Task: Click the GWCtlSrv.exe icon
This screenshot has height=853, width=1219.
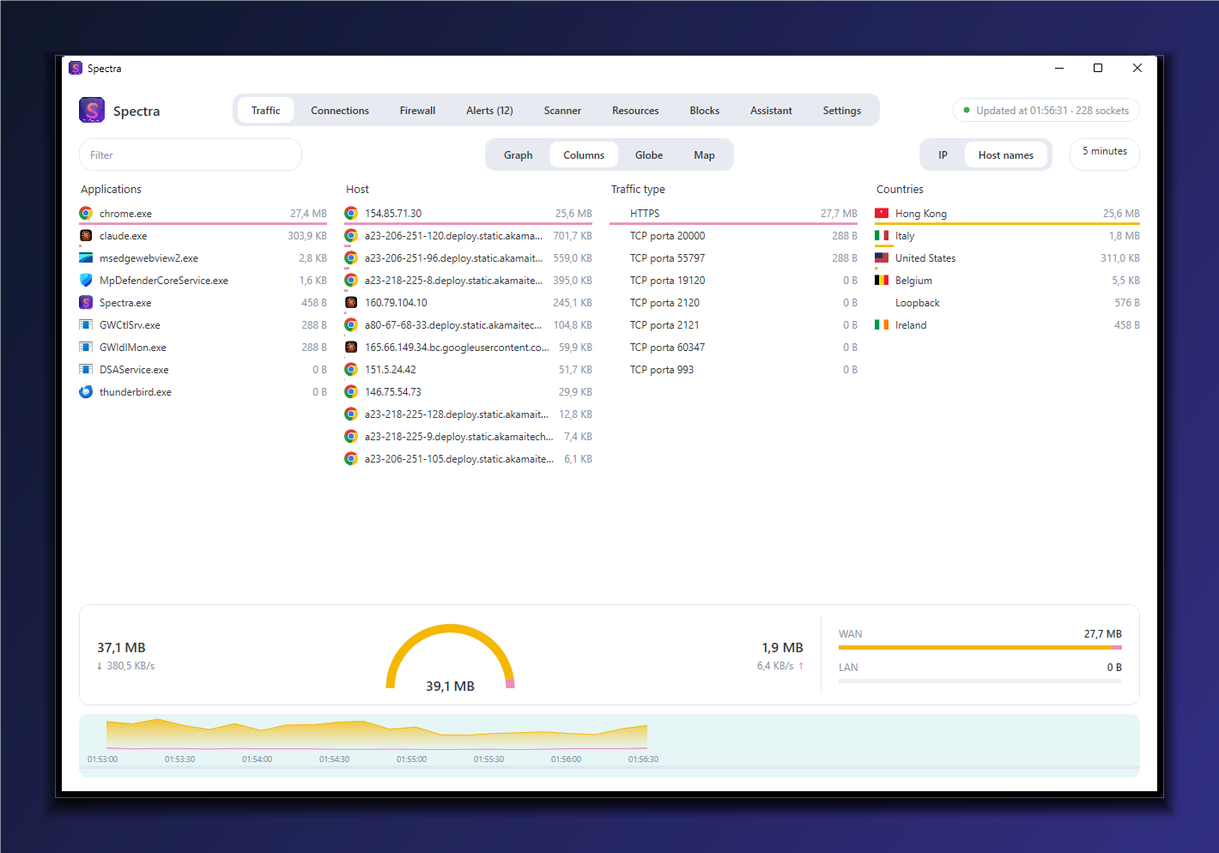Action: tap(86, 325)
